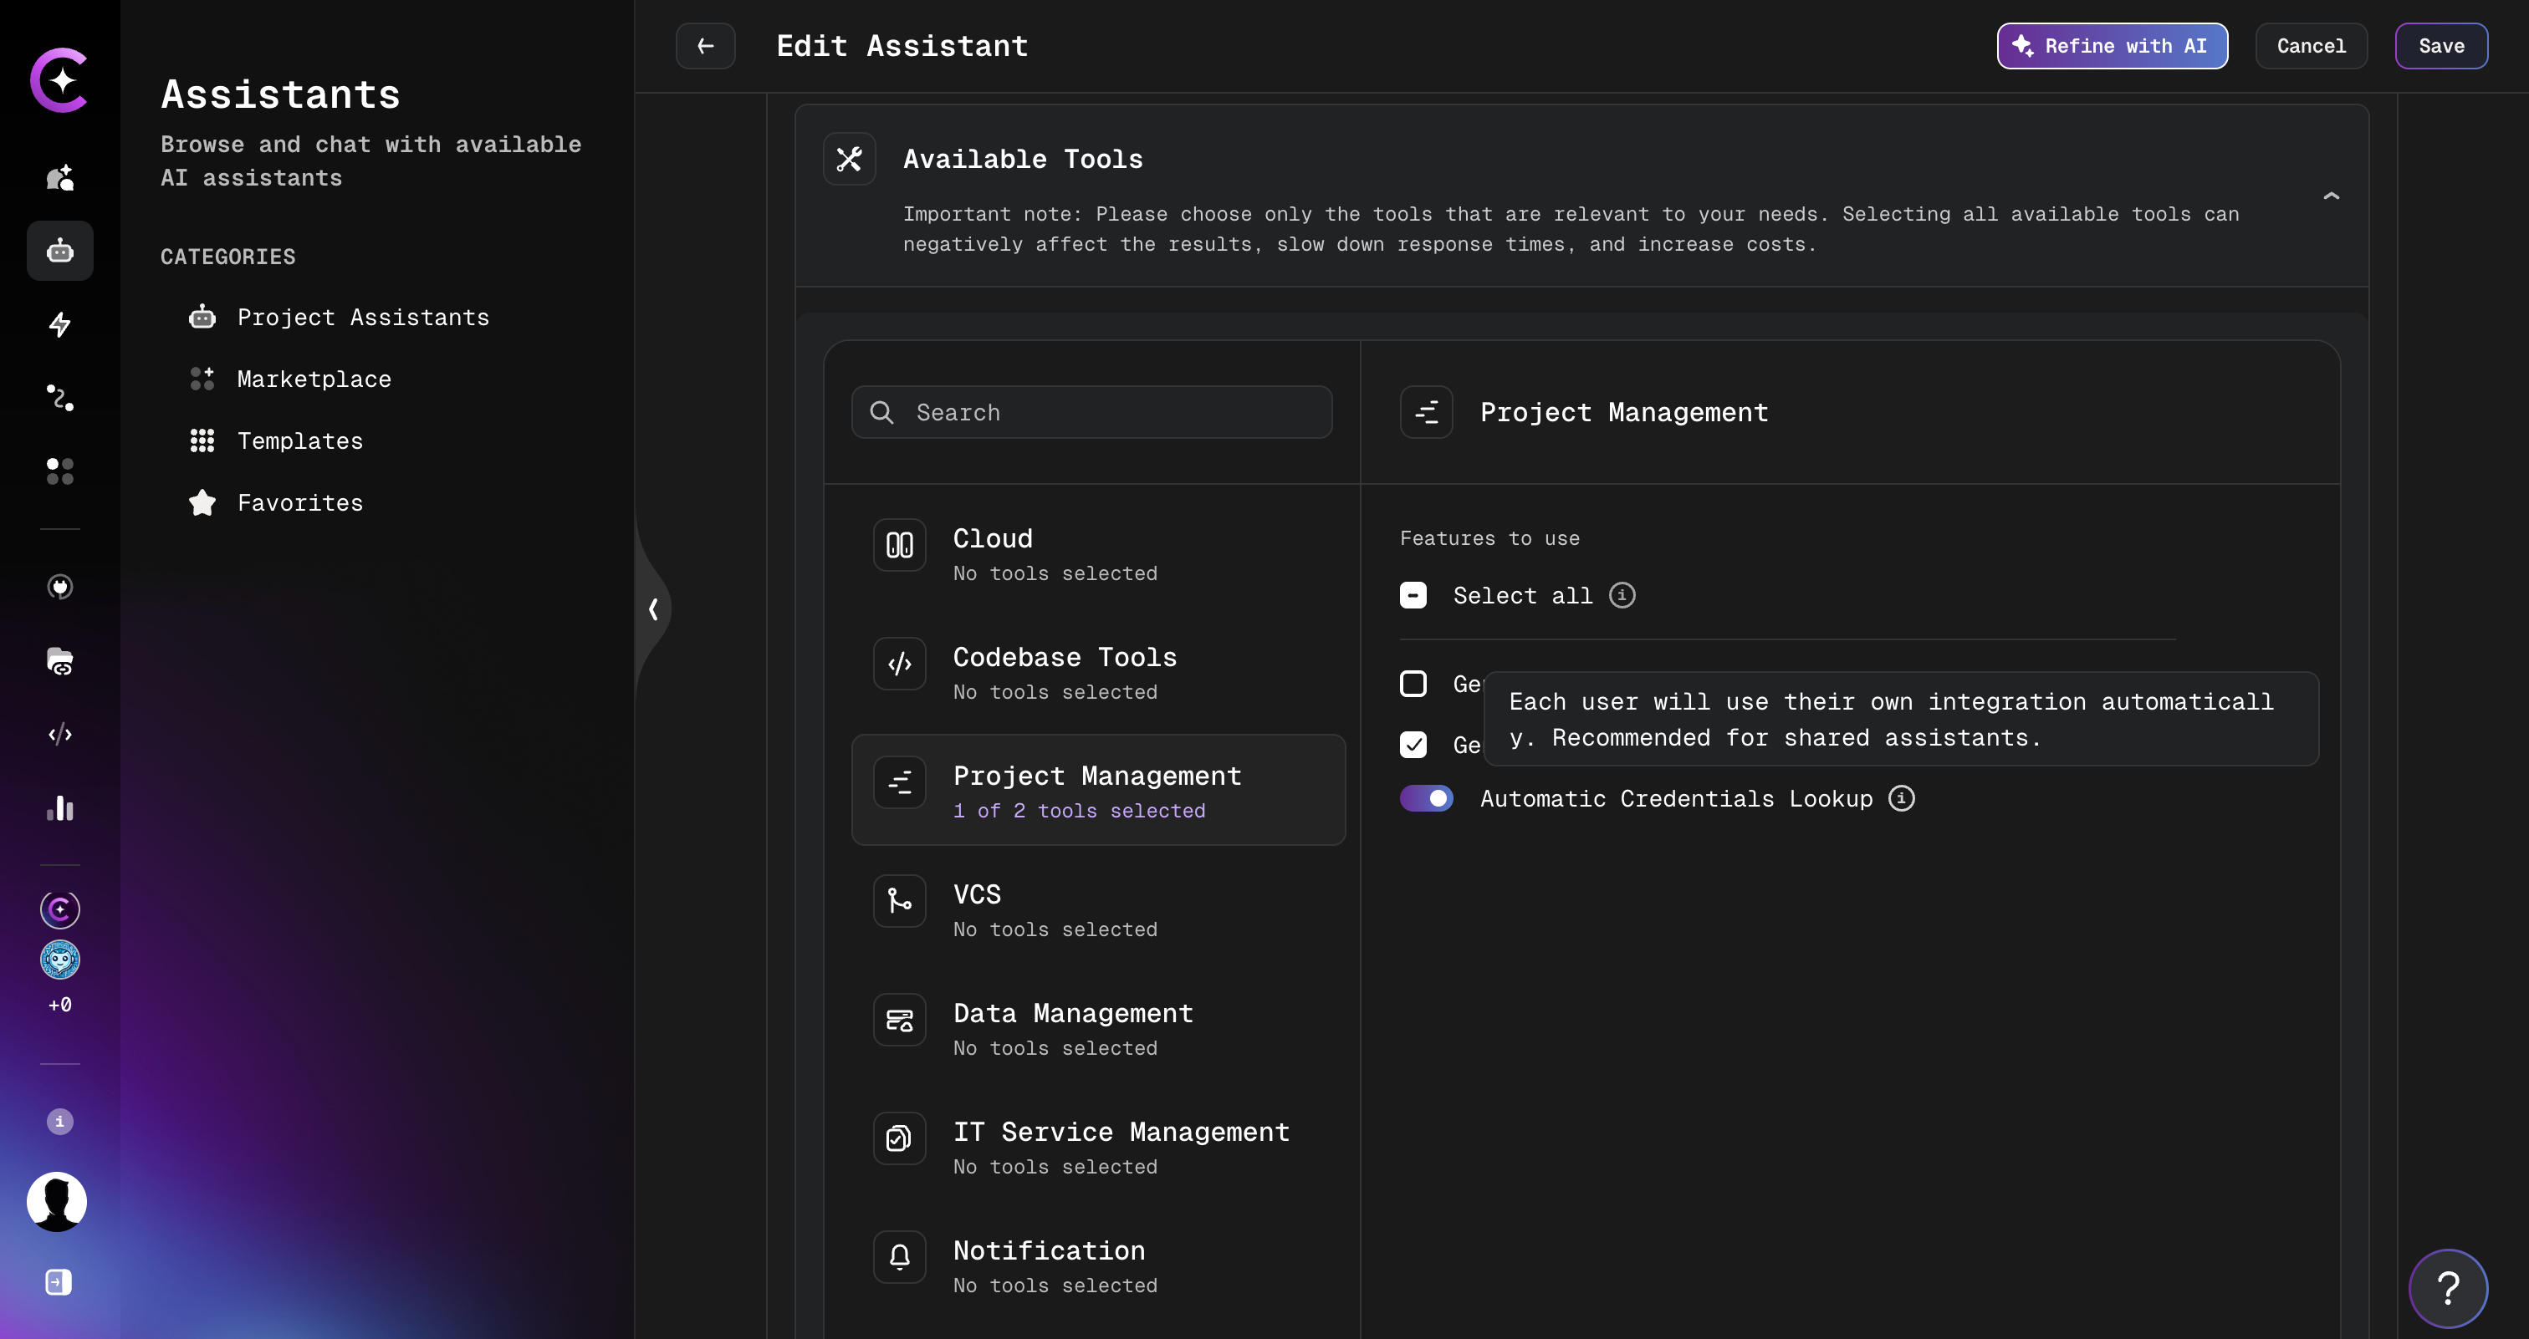Open the code brackets icon in sidebar
Viewport: 2529px width, 1339px height.
(60, 734)
